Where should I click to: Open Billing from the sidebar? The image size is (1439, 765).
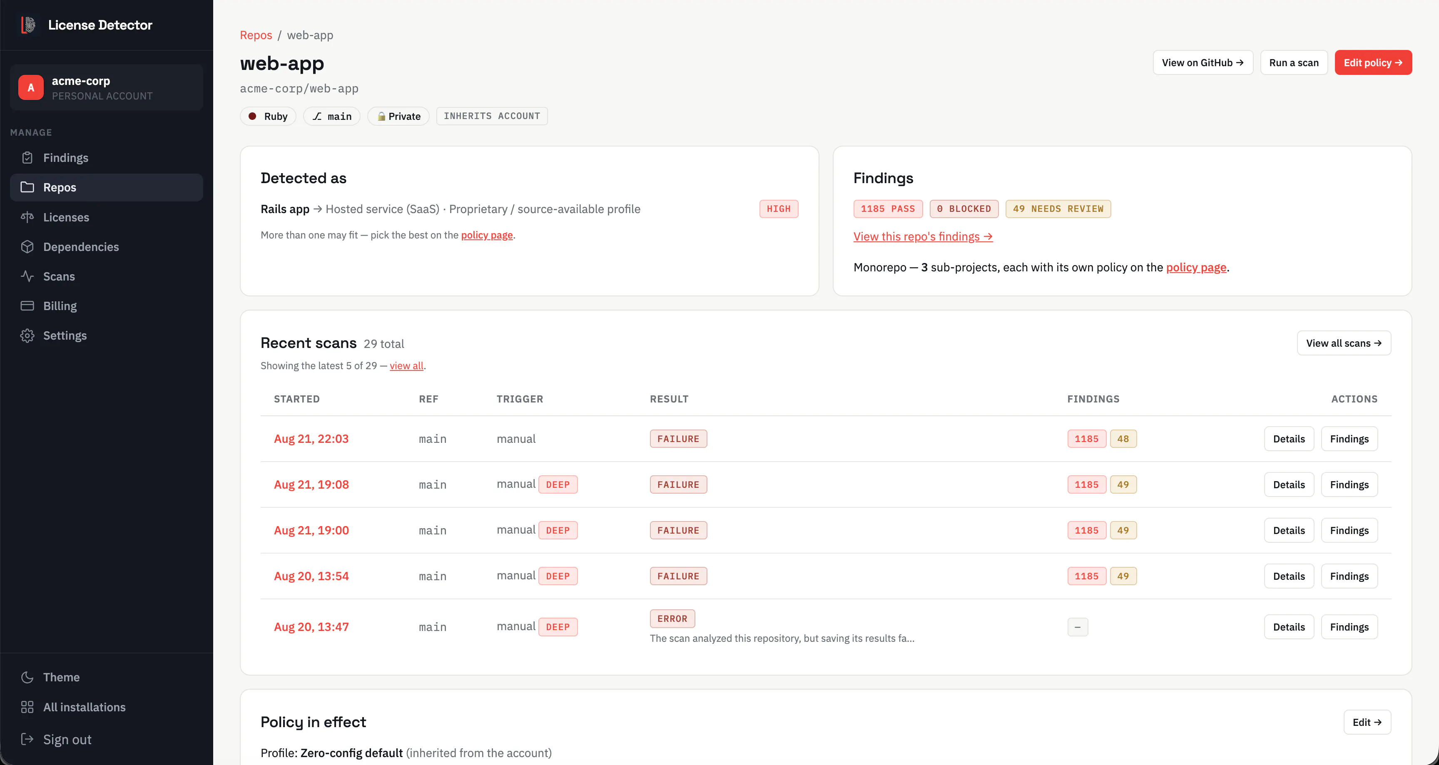coord(106,306)
